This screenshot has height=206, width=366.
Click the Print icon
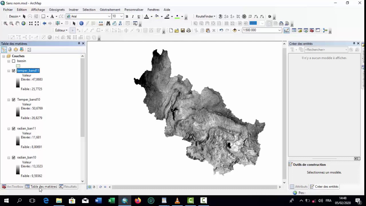pos(189,30)
